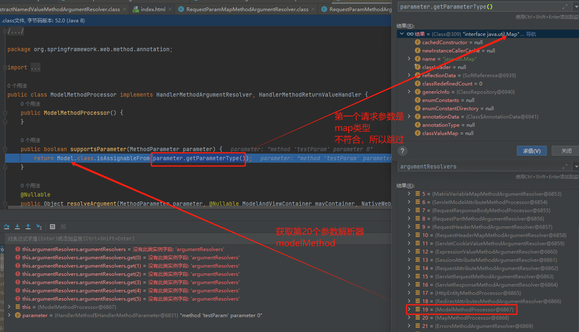Select classValueMap = null row
579x332 pixels.
[x=488, y=133]
